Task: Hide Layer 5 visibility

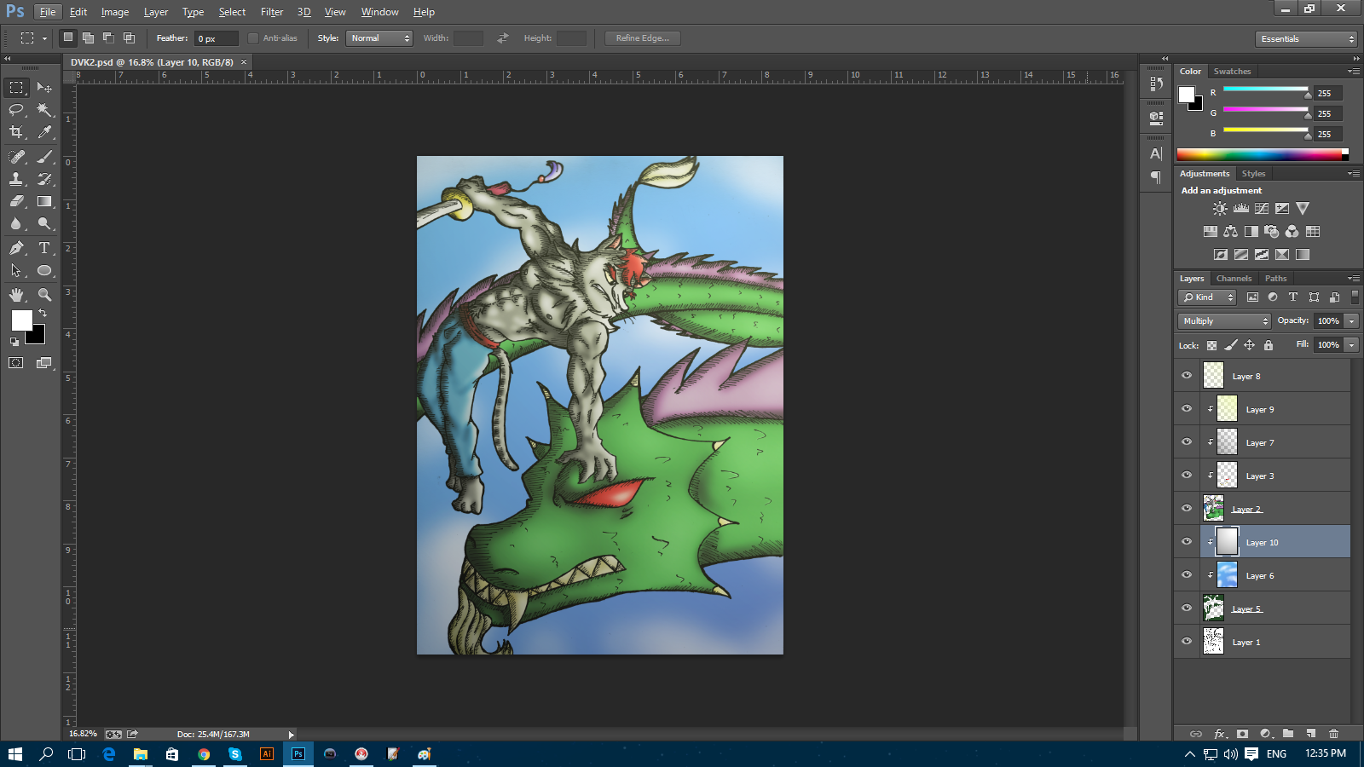Action: [x=1187, y=608]
